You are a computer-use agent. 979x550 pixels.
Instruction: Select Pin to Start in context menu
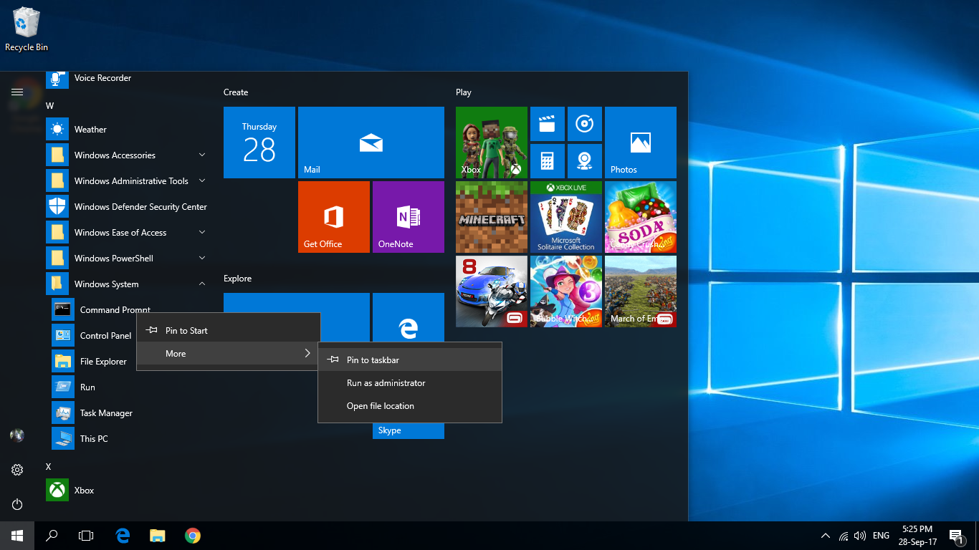tap(228, 330)
